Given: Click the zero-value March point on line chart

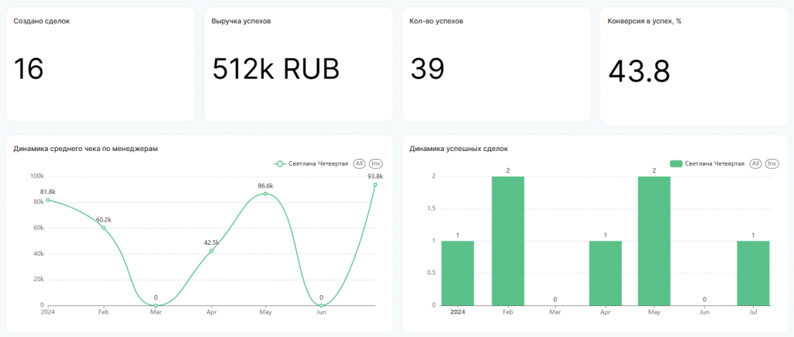Looking at the screenshot, I should [157, 305].
